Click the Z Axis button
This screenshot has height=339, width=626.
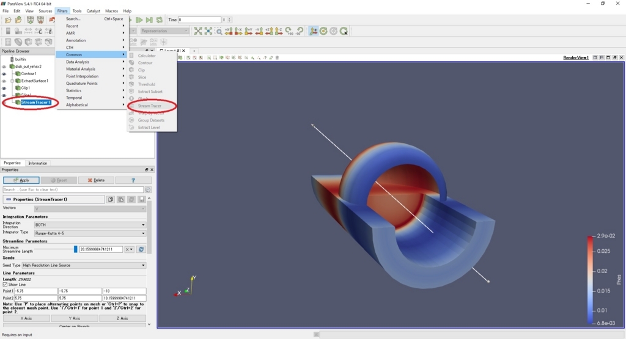[122, 319]
